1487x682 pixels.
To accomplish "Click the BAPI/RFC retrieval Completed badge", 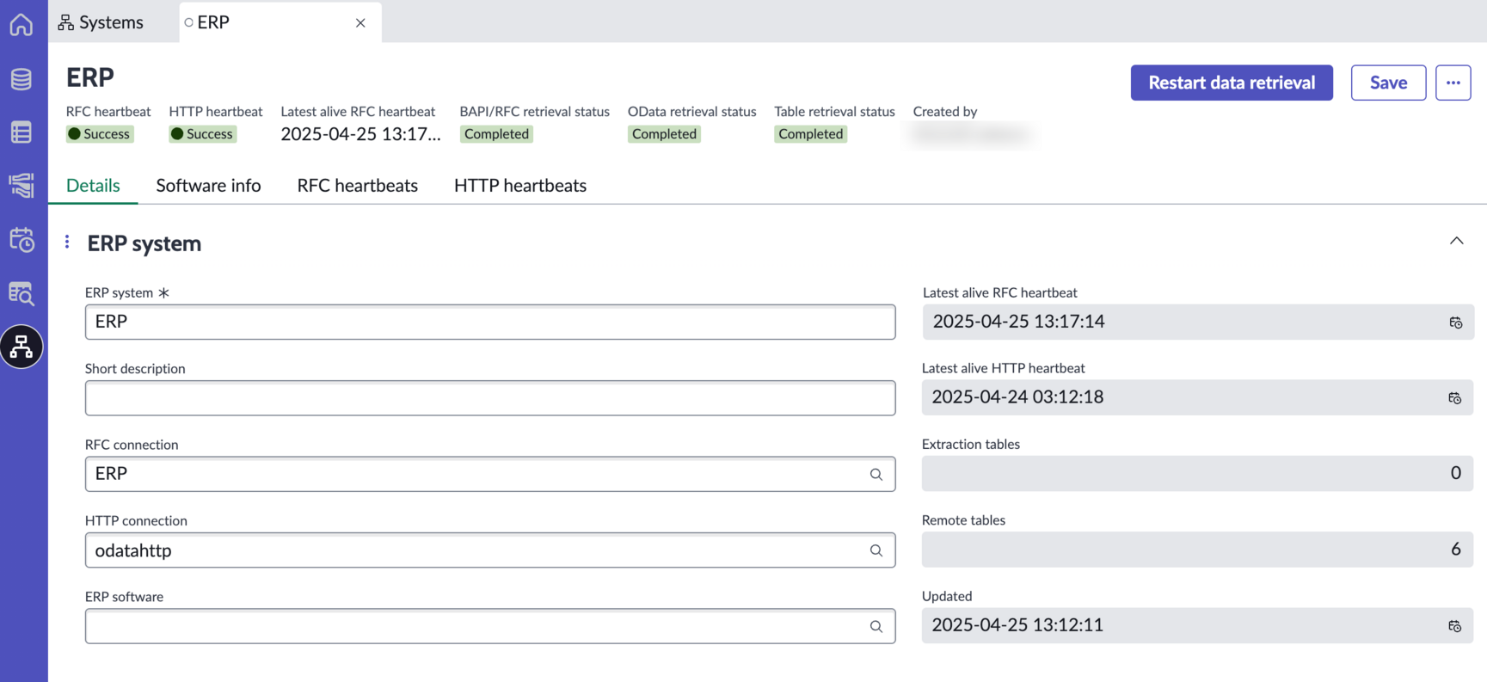I will 496,134.
